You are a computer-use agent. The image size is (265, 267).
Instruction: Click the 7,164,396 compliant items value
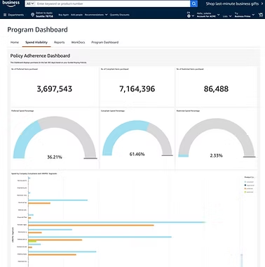pos(137,89)
